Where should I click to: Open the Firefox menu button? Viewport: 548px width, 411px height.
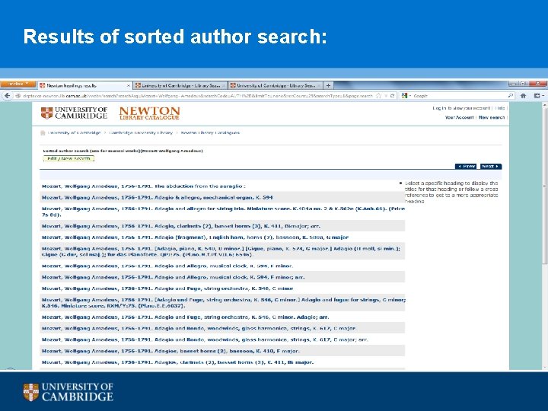(18, 84)
